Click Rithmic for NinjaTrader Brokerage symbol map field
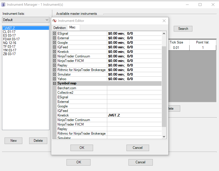This screenshot has width=219, height=171. coord(134,134)
